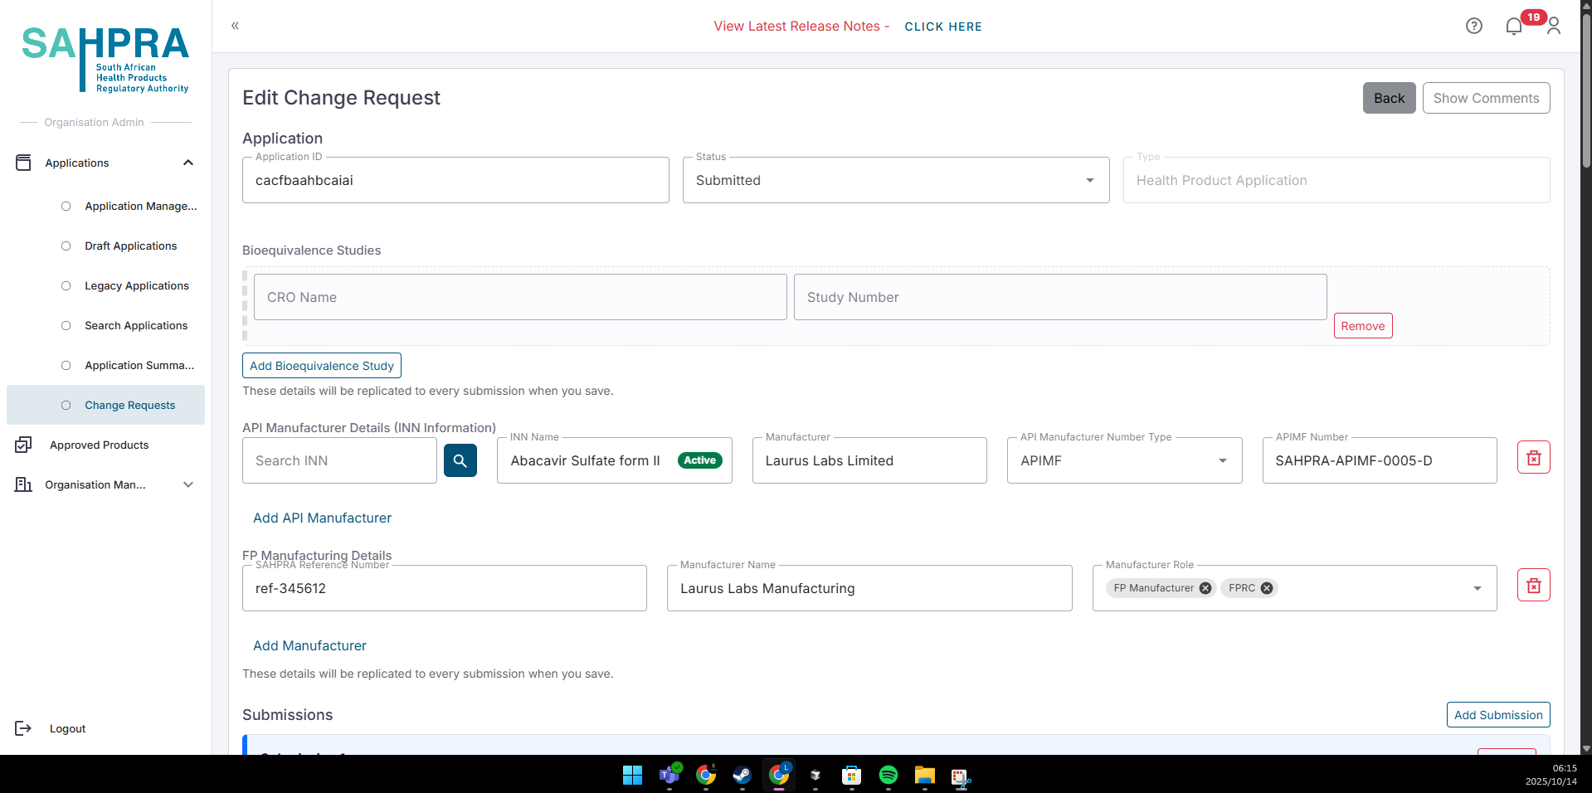
Task: Open the notifications bell
Action: [x=1513, y=27]
